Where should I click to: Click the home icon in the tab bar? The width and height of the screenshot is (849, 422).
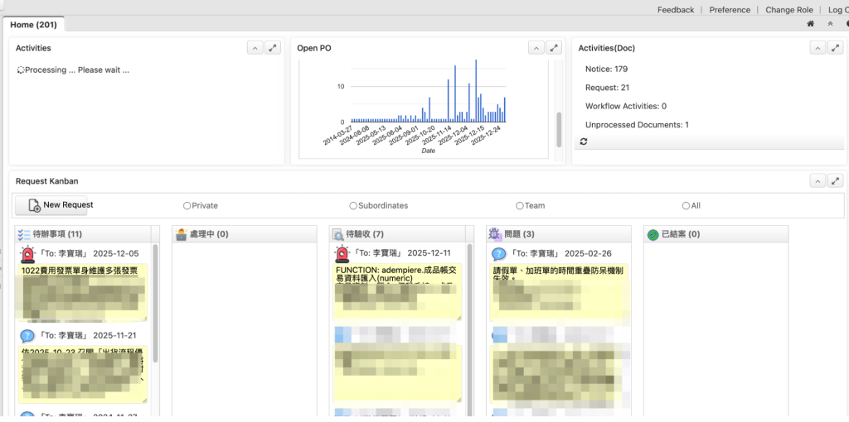(x=810, y=24)
